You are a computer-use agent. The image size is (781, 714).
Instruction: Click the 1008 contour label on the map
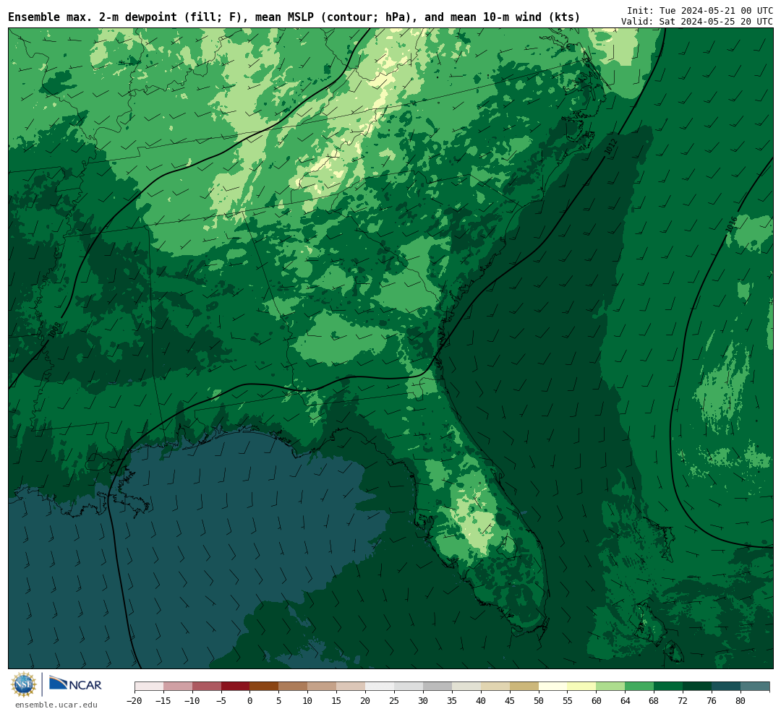(55, 330)
